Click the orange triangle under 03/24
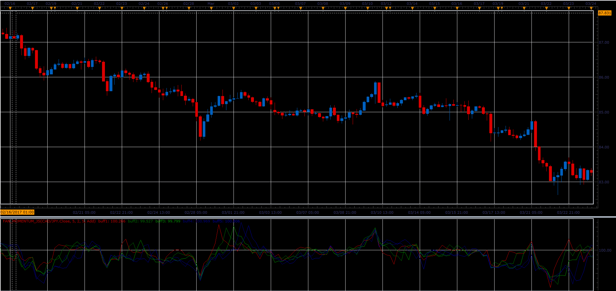This screenshot has width=616, height=291. click(591, 9)
